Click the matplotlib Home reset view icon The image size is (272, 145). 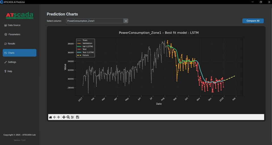pyautogui.click(x=50, y=117)
